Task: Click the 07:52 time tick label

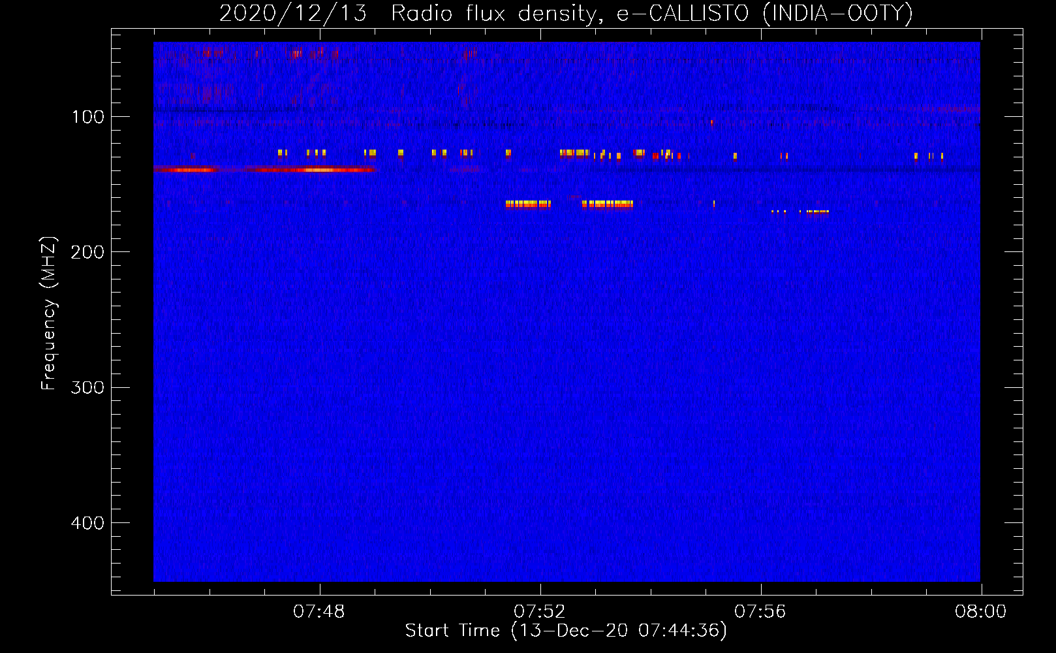Action: point(540,612)
